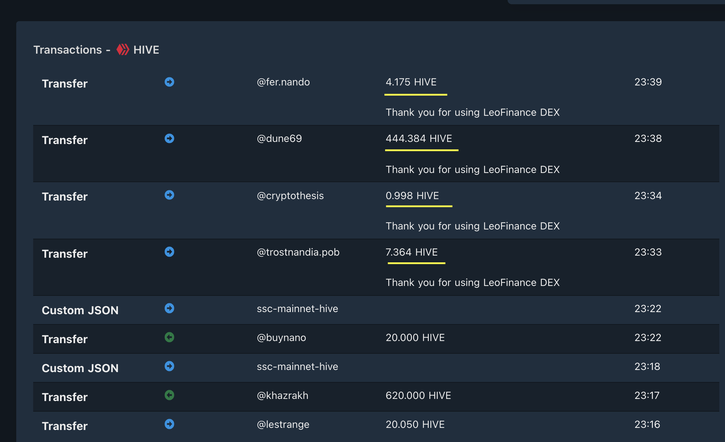Open the @khazrakh account link

click(x=282, y=395)
